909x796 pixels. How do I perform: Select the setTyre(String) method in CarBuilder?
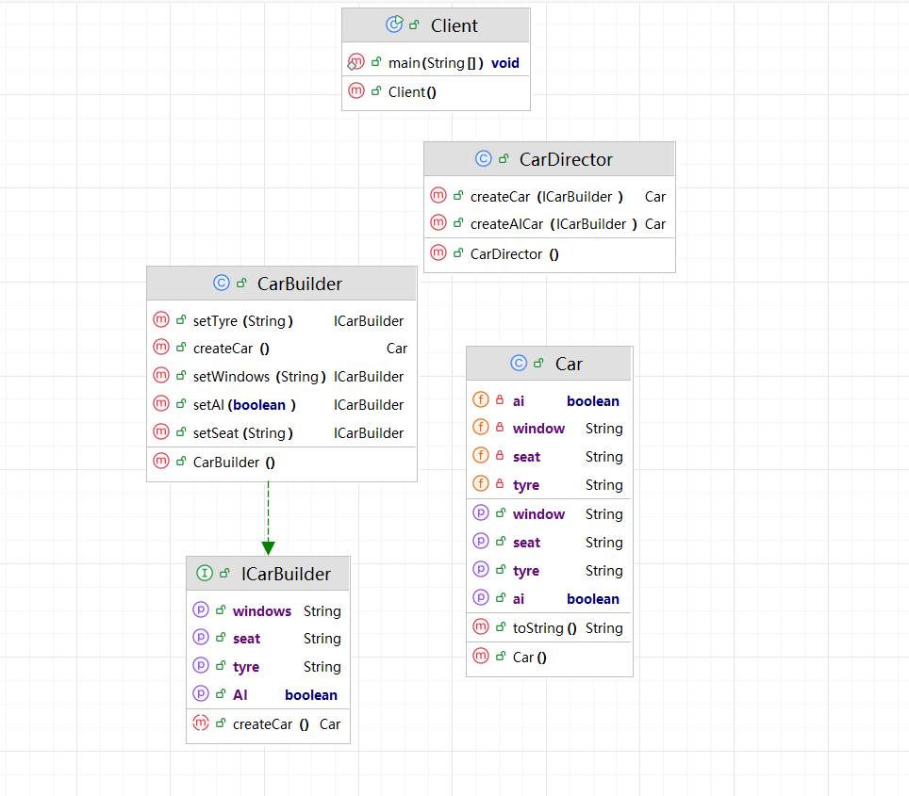tap(242, 321)
